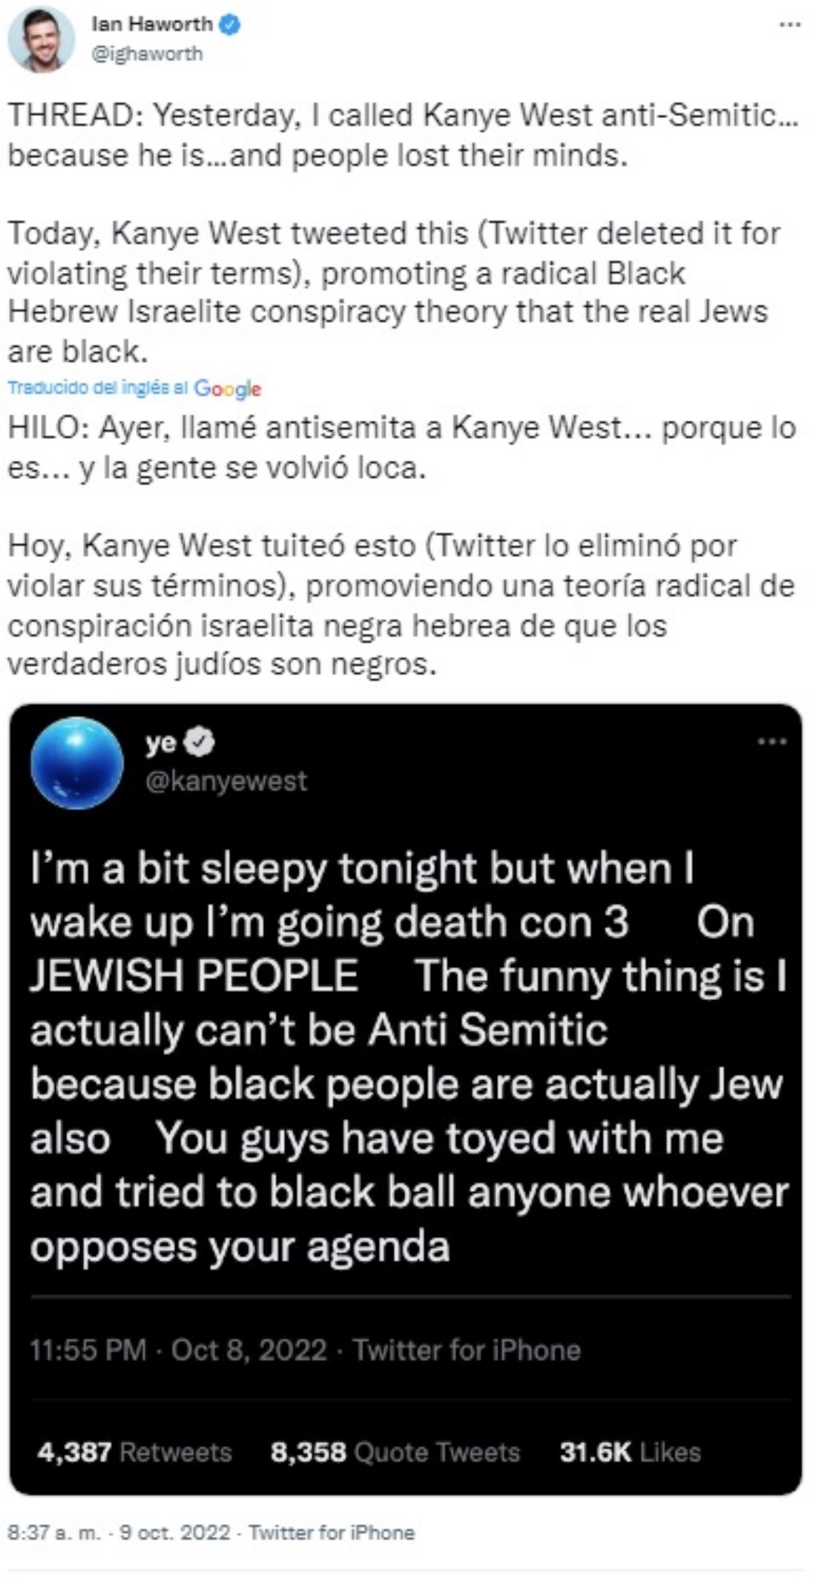Click Ian Haworth's profile avatar

coord(41,40)
